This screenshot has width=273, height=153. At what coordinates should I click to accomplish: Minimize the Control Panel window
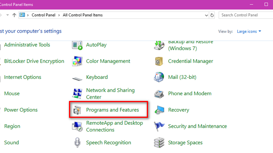point(252,4)
